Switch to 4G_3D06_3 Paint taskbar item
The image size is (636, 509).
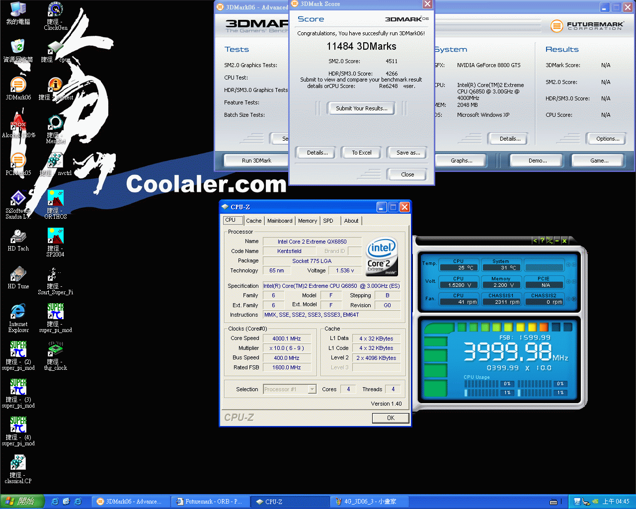(x=370, y=502)
